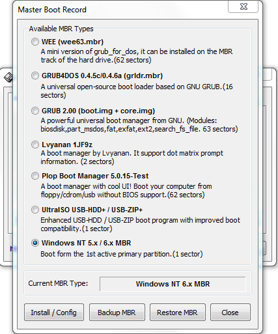This screenshot has width=278, height=334.
Task: Click the Plop 'cool UI' description text
Action: click(x=126, y=191)
